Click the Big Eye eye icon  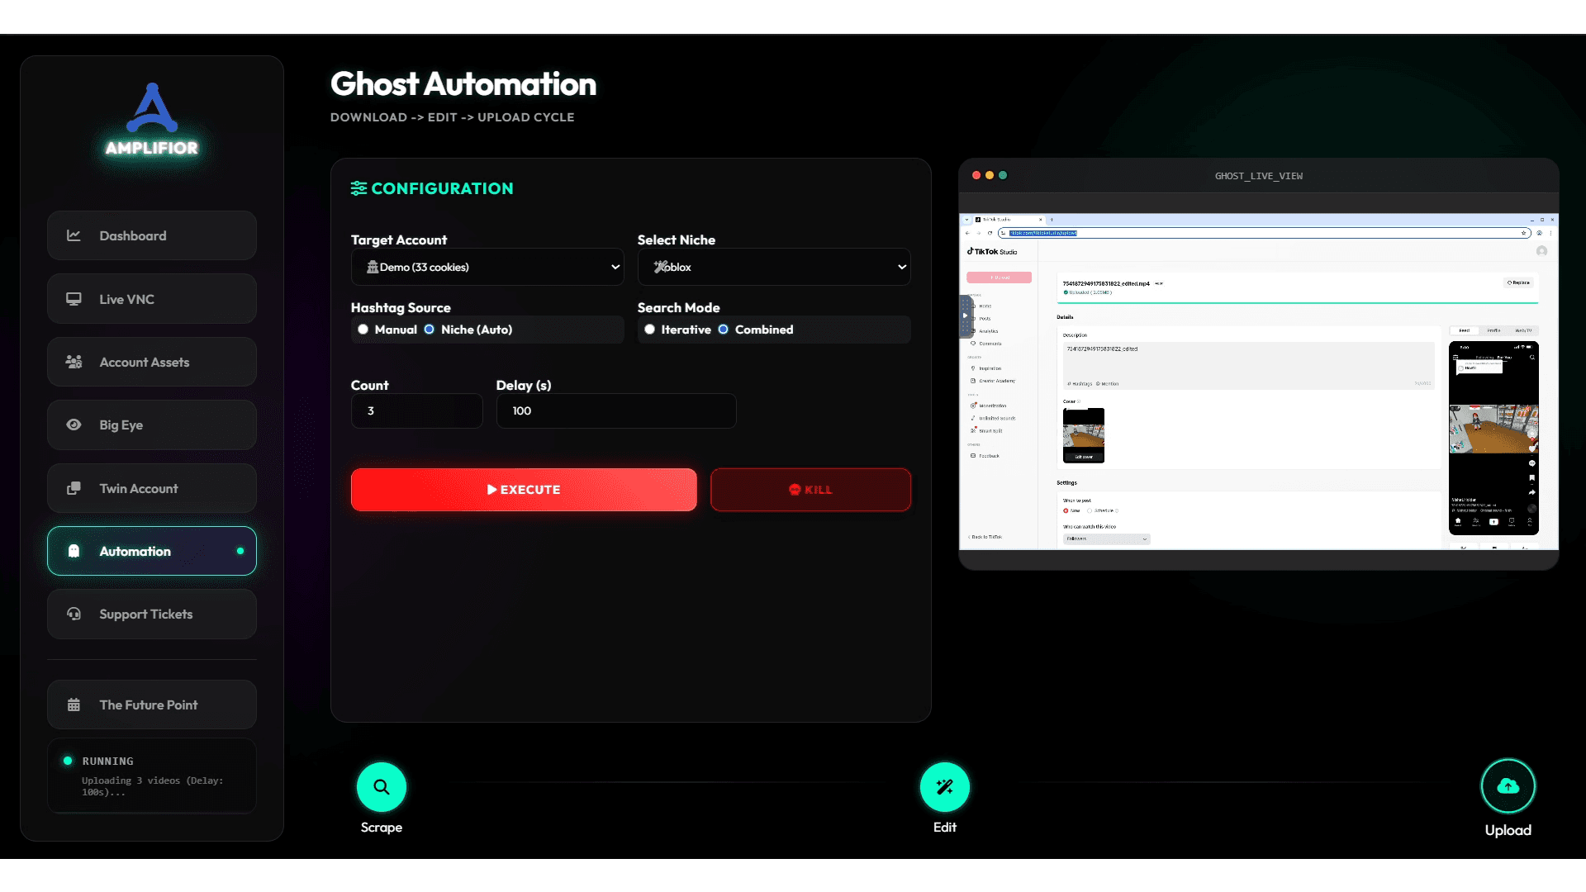click(74, 425)
